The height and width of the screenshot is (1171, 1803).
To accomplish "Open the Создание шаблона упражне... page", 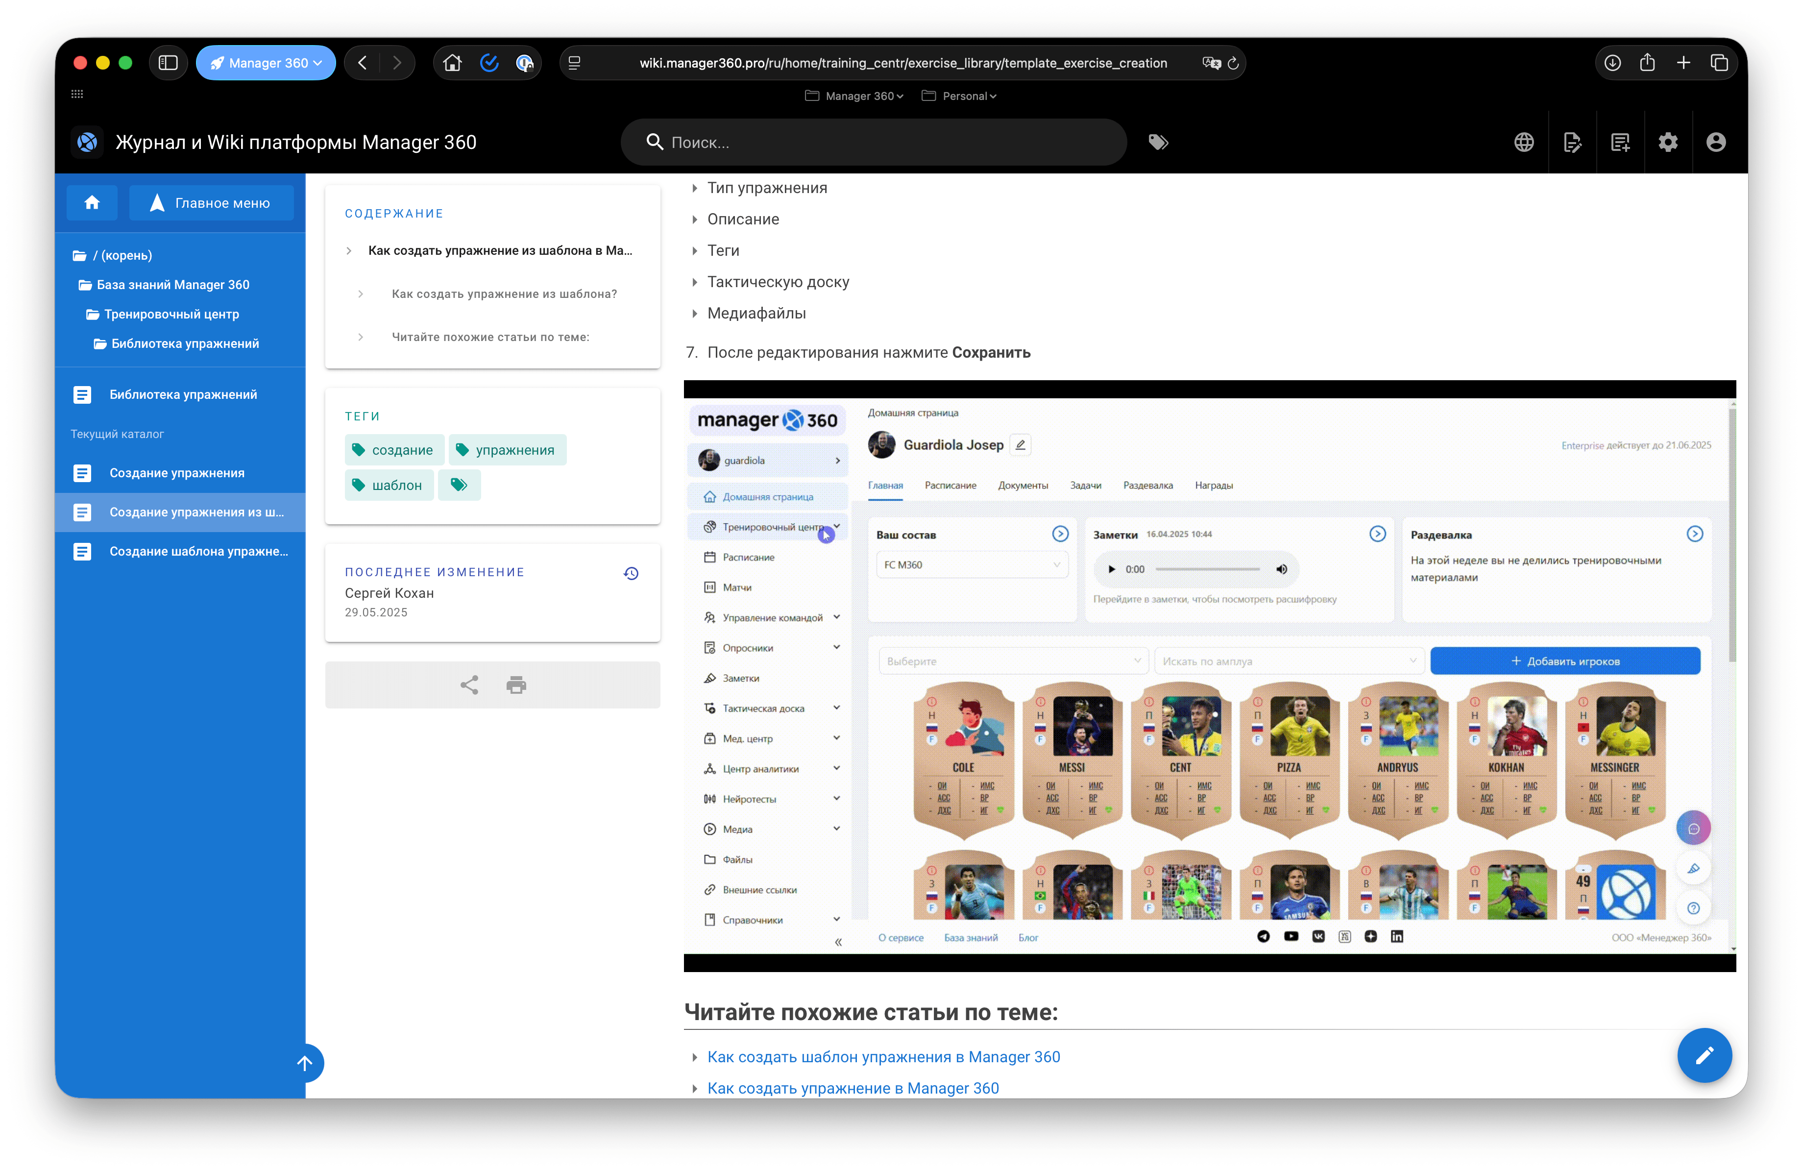I will click(x=180, y=552).
